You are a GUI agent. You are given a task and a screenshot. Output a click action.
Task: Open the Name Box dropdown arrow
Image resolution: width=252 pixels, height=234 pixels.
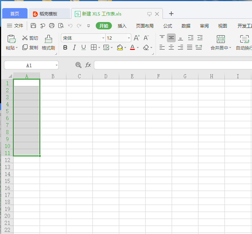coord(56,65)
